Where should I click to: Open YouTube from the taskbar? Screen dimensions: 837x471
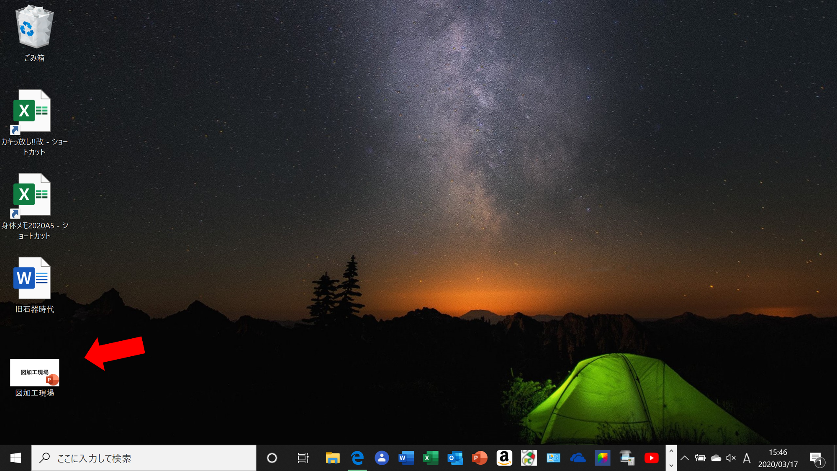tap(651, 458)
